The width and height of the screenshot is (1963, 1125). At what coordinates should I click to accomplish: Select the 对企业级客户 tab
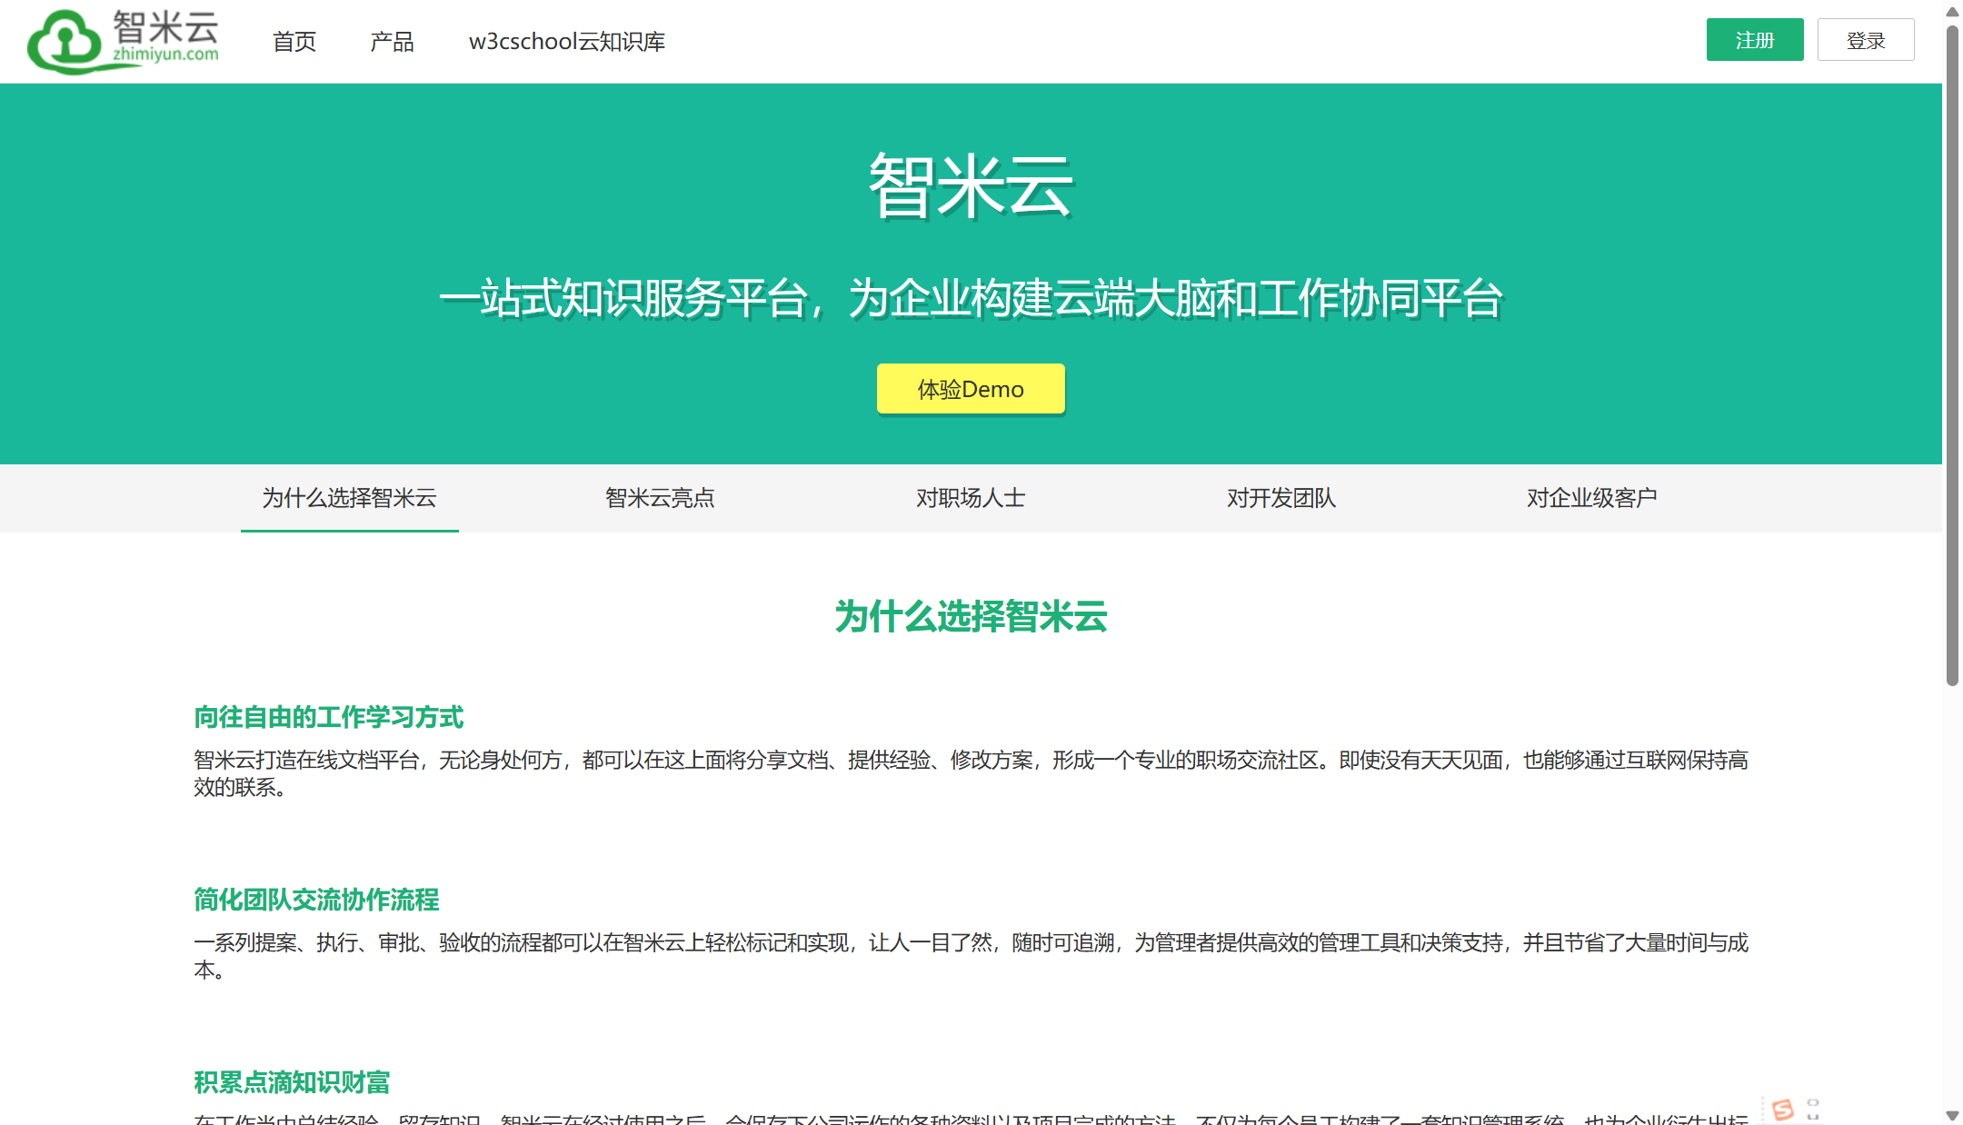click(1591, 498)
